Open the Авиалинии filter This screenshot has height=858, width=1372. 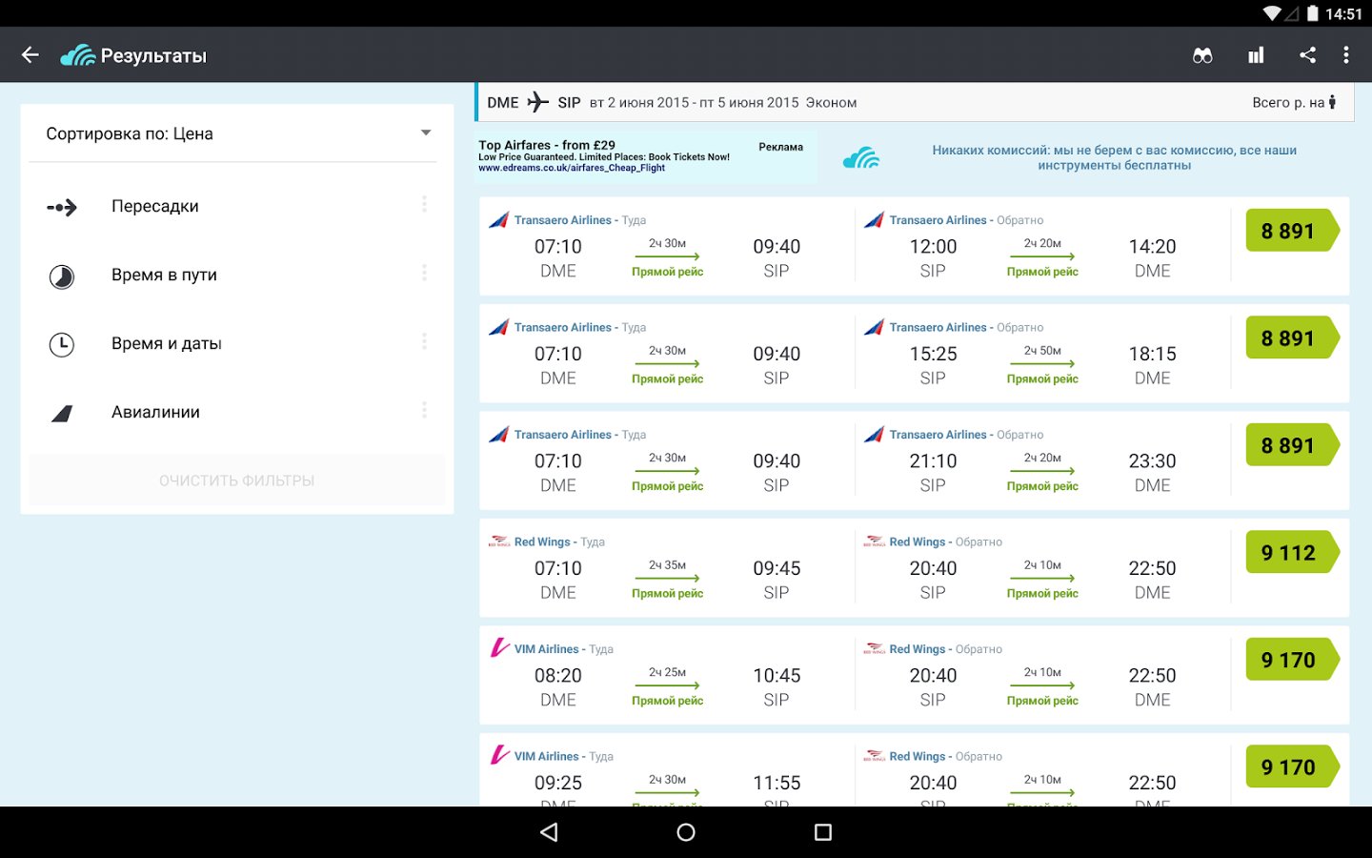pyautogui.click(x=237, y=412)
